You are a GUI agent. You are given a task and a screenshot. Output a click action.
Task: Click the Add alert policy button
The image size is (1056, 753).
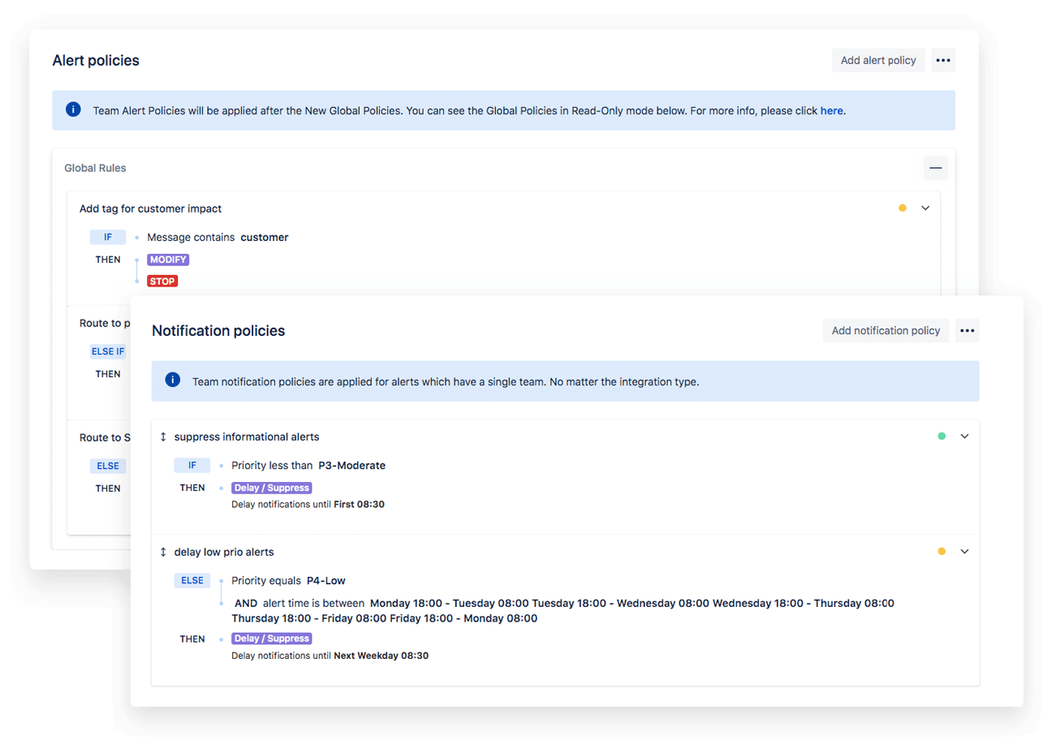[878, 60]
